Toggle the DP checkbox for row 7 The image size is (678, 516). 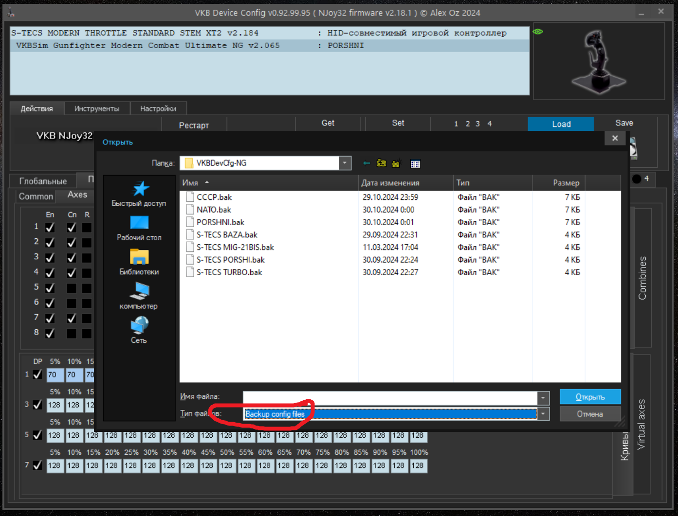click(37, 465)
